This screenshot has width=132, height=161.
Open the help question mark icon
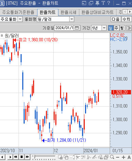coord(109,3)
